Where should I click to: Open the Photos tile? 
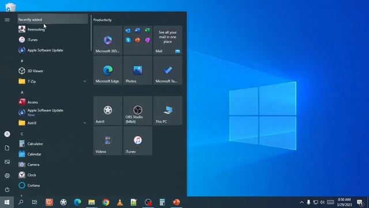pyautogui.click(x=138, y=70)
